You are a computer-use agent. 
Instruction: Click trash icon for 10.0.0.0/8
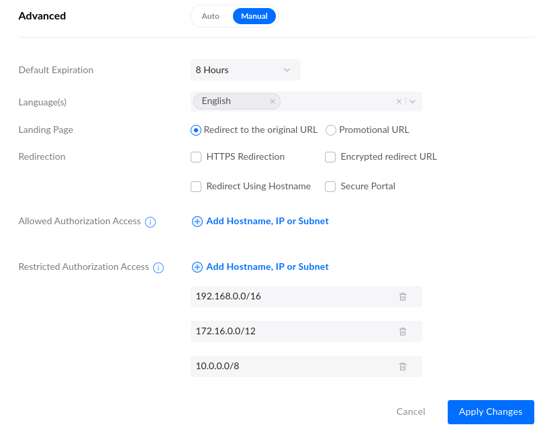(x=403, y=367)
